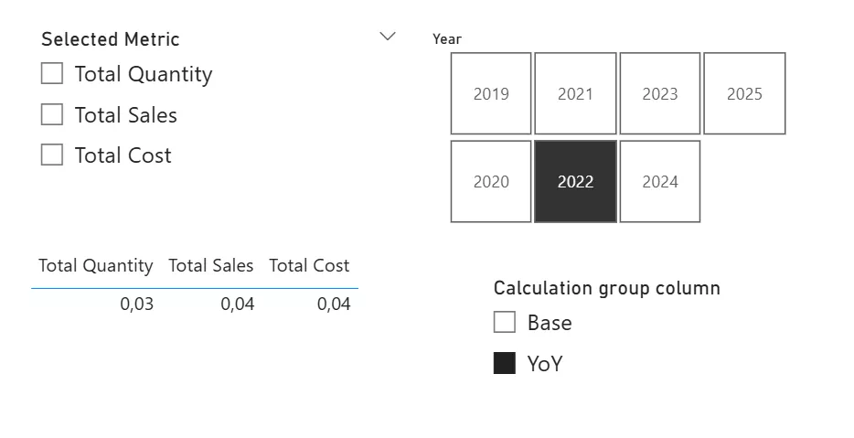
Task: Select the 2019 year tile
Action: tap(491, 93)
